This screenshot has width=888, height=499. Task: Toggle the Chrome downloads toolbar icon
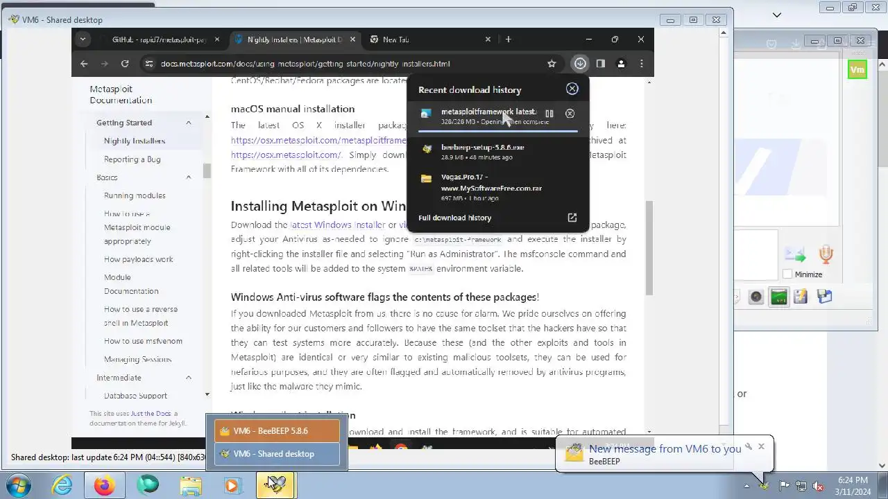click(x=580, y=64)
